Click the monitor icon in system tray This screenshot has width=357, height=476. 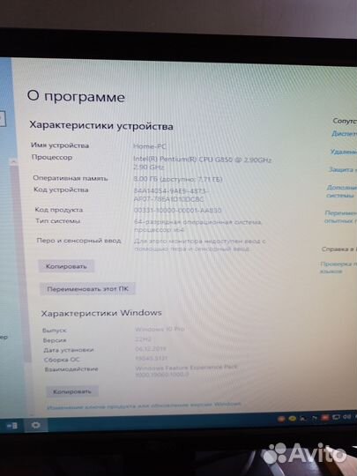coord(336,418)
